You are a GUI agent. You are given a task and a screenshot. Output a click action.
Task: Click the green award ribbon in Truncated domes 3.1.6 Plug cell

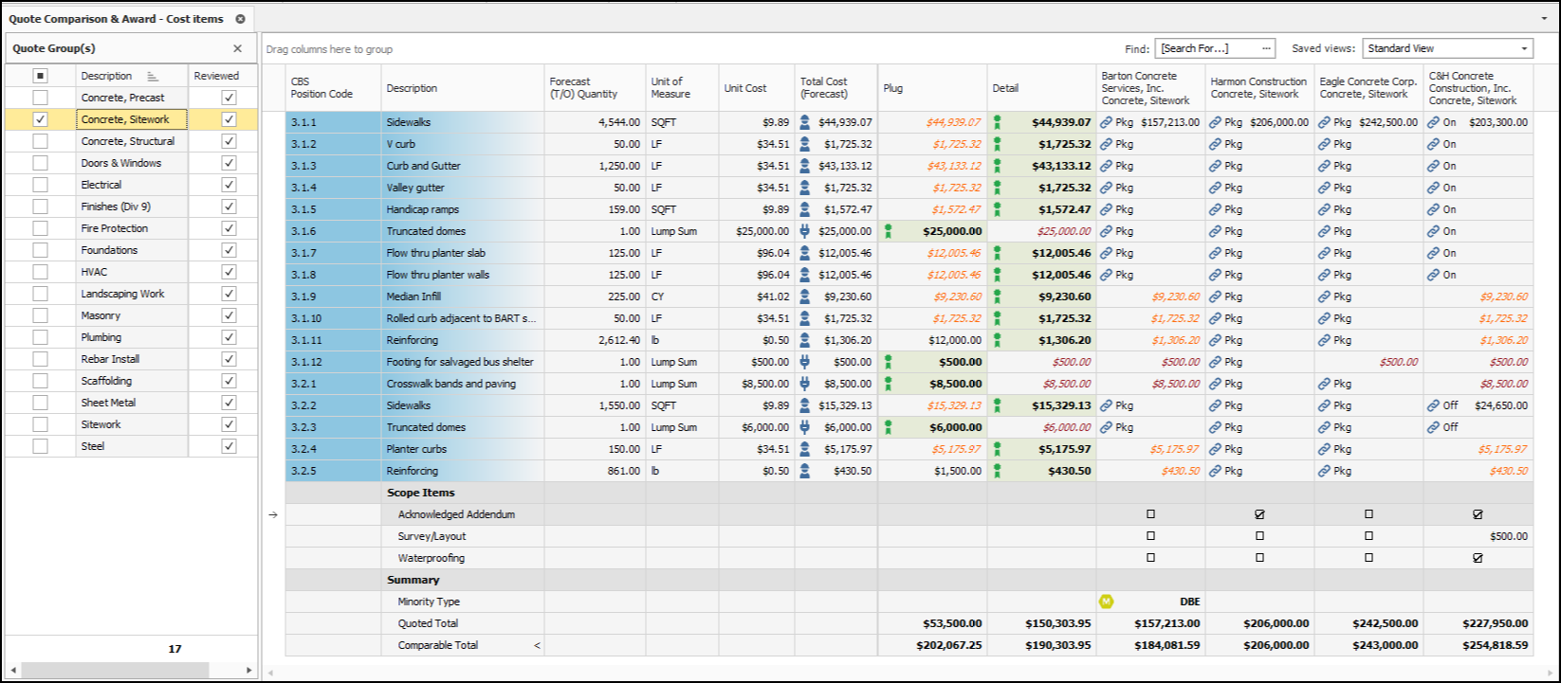tap(888, 231)
